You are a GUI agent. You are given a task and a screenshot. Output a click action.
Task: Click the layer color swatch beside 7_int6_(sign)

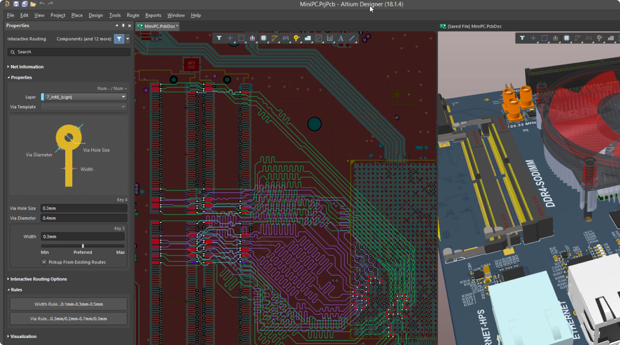43,97
